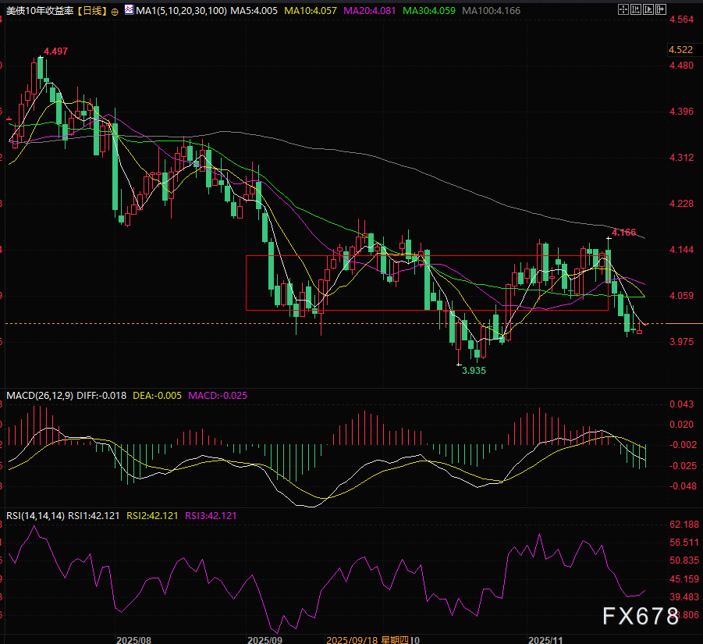Image resolution: width=703 pixels, height=644 pixels.
Task: Open MA1(5,10,20,30,100) parameter settings
Action: tap(180, 12)
